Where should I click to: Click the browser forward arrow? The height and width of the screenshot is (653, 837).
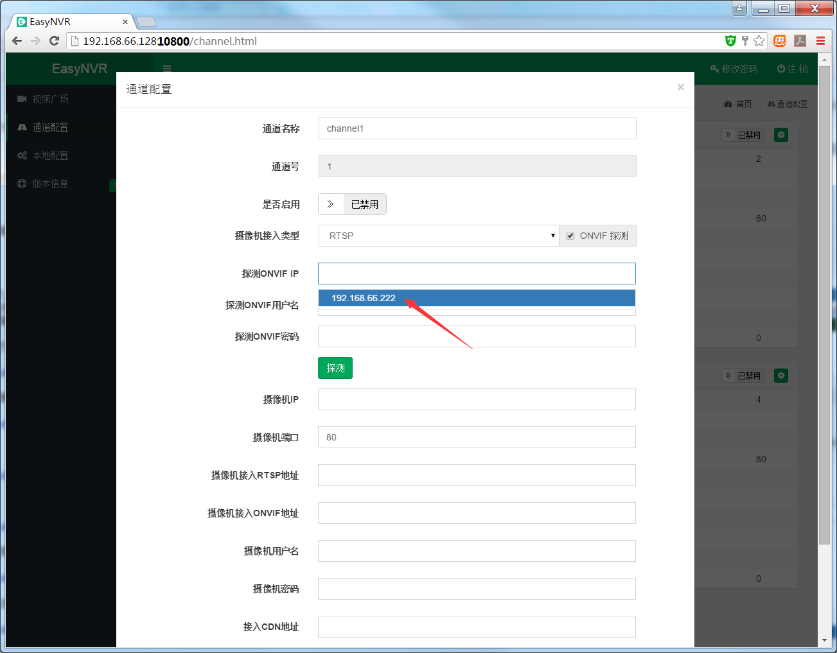point(36,41)
